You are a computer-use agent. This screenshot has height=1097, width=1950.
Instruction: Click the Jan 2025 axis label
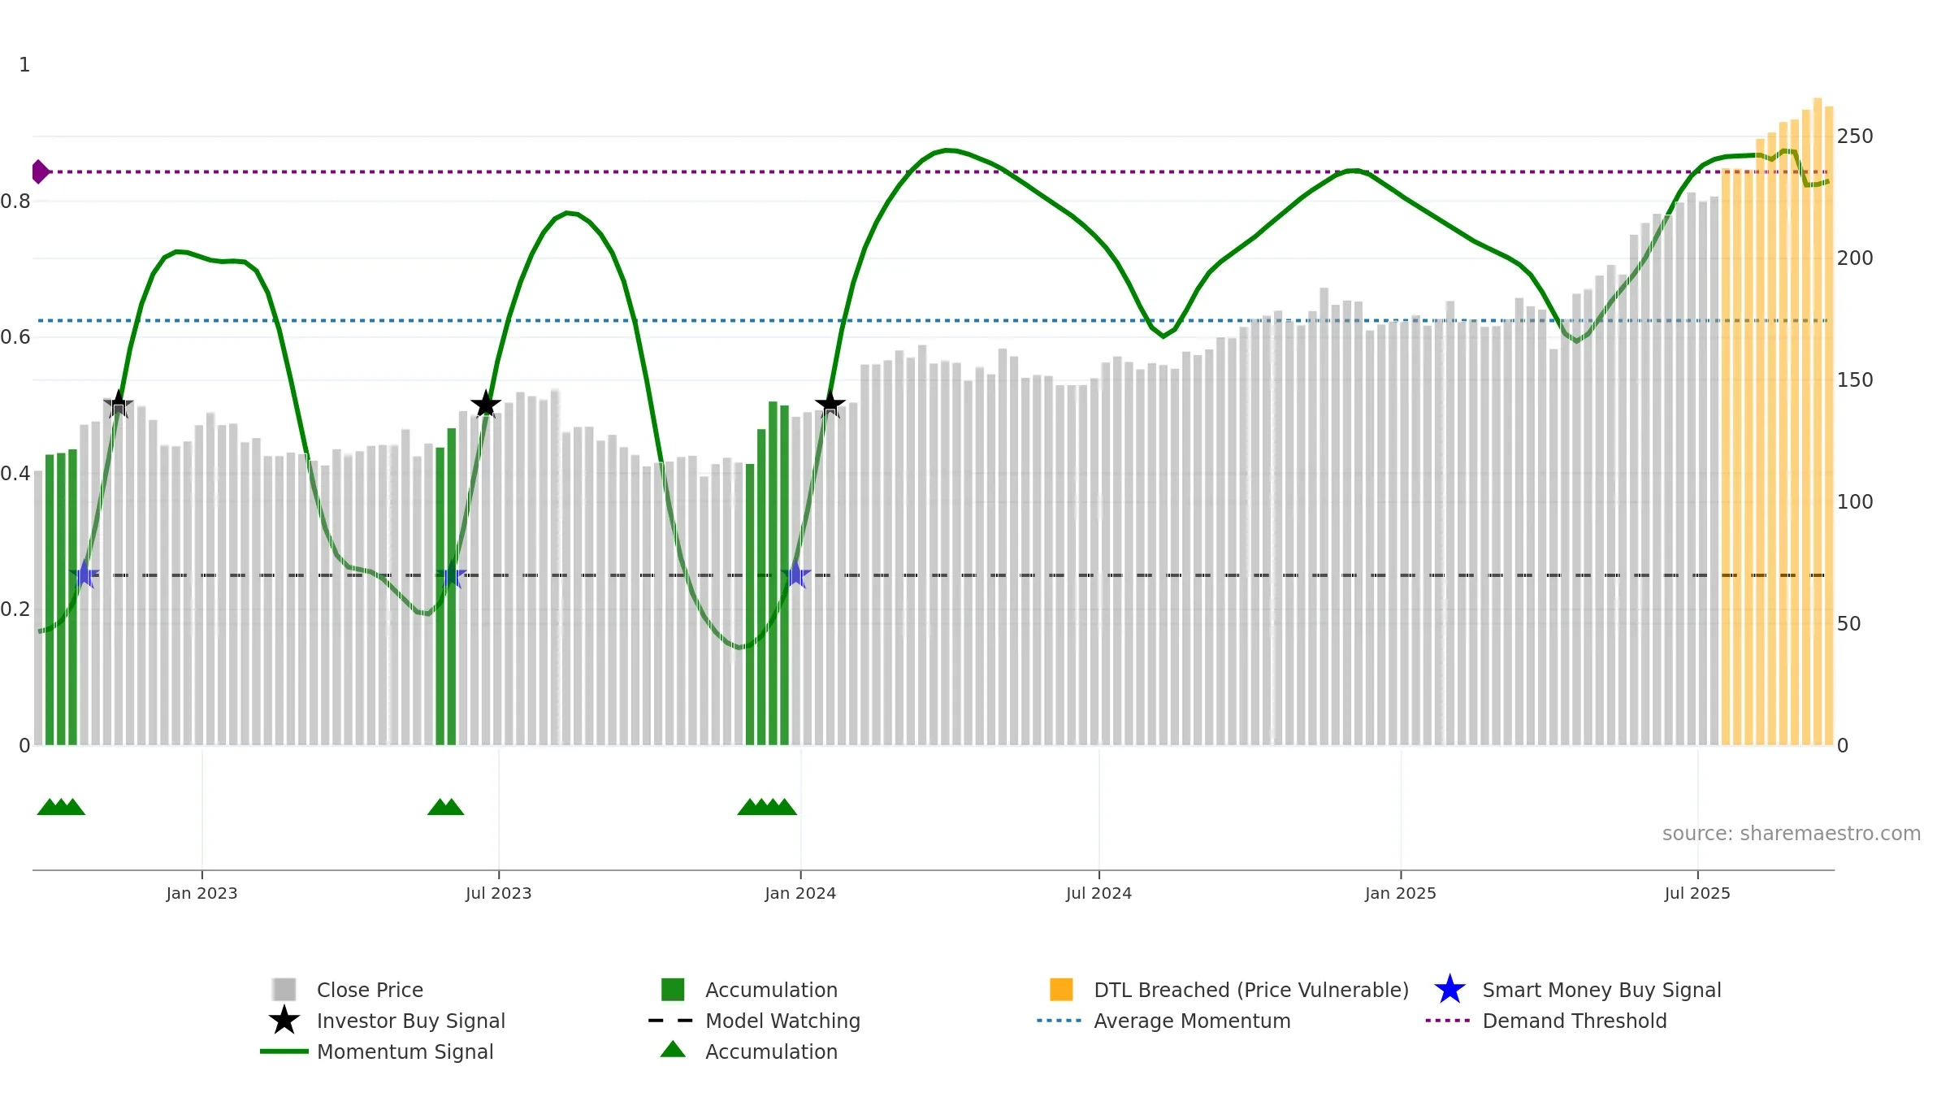coord(1401,894)
